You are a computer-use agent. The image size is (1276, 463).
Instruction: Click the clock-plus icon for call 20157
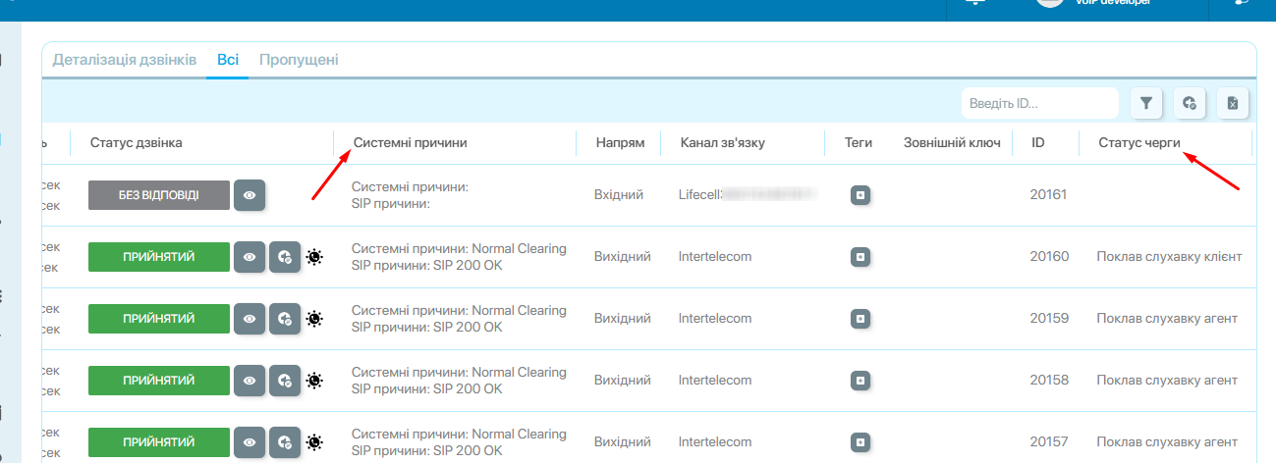(285, 441)
